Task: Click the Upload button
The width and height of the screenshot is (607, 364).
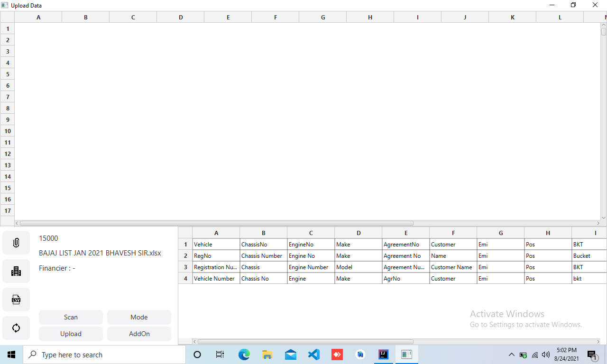Action: [71, 334]
